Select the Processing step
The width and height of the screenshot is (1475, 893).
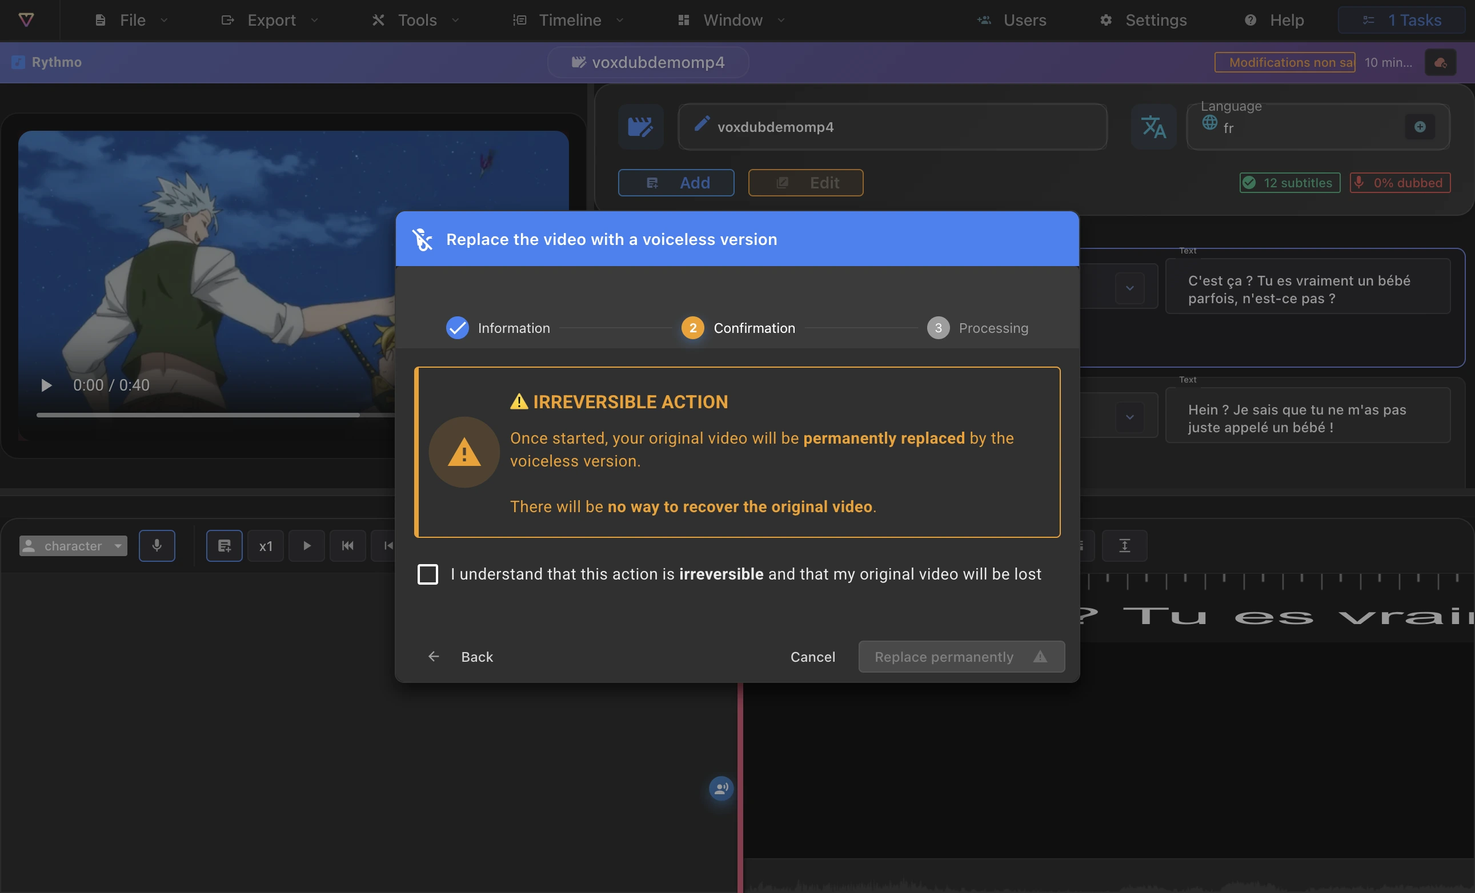click(977, 328)
